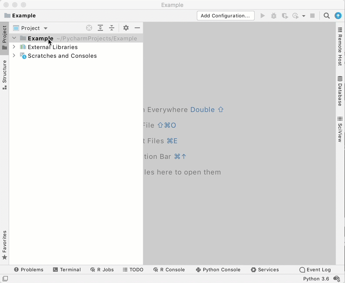The image size is (345, 283).
Task: Open the Problems tool window
Action: 29,270
